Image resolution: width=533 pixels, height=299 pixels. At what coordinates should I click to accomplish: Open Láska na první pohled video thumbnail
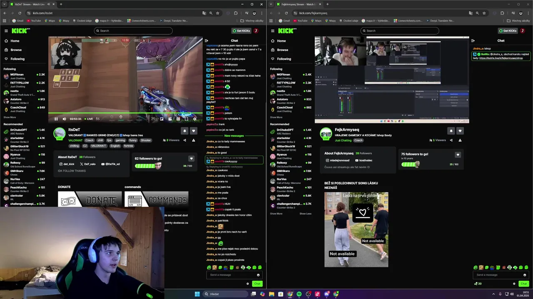click(356, 229)
